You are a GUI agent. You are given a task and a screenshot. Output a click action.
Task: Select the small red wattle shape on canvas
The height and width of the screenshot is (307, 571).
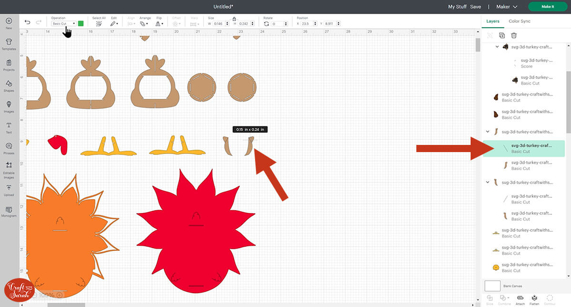click(57, 144)
